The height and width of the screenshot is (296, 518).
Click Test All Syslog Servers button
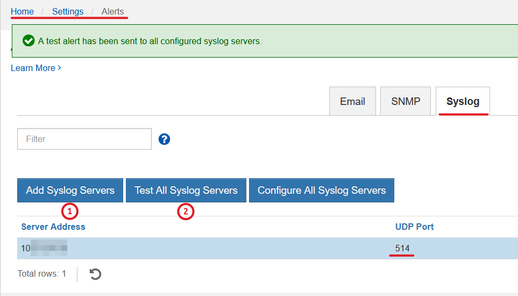coord(186,191)
